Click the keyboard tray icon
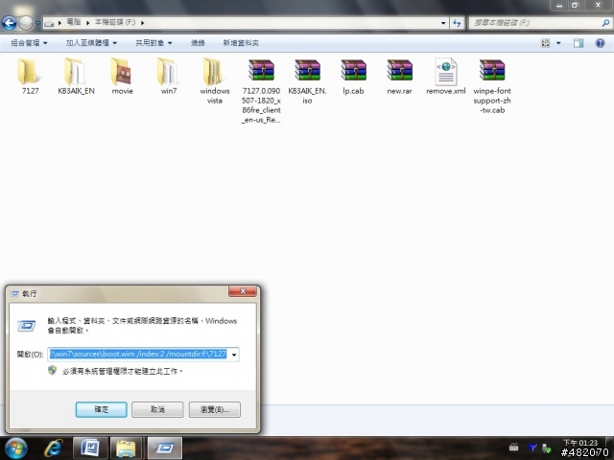Viewport: 614px width, 460px height. [x=514, y=448]
